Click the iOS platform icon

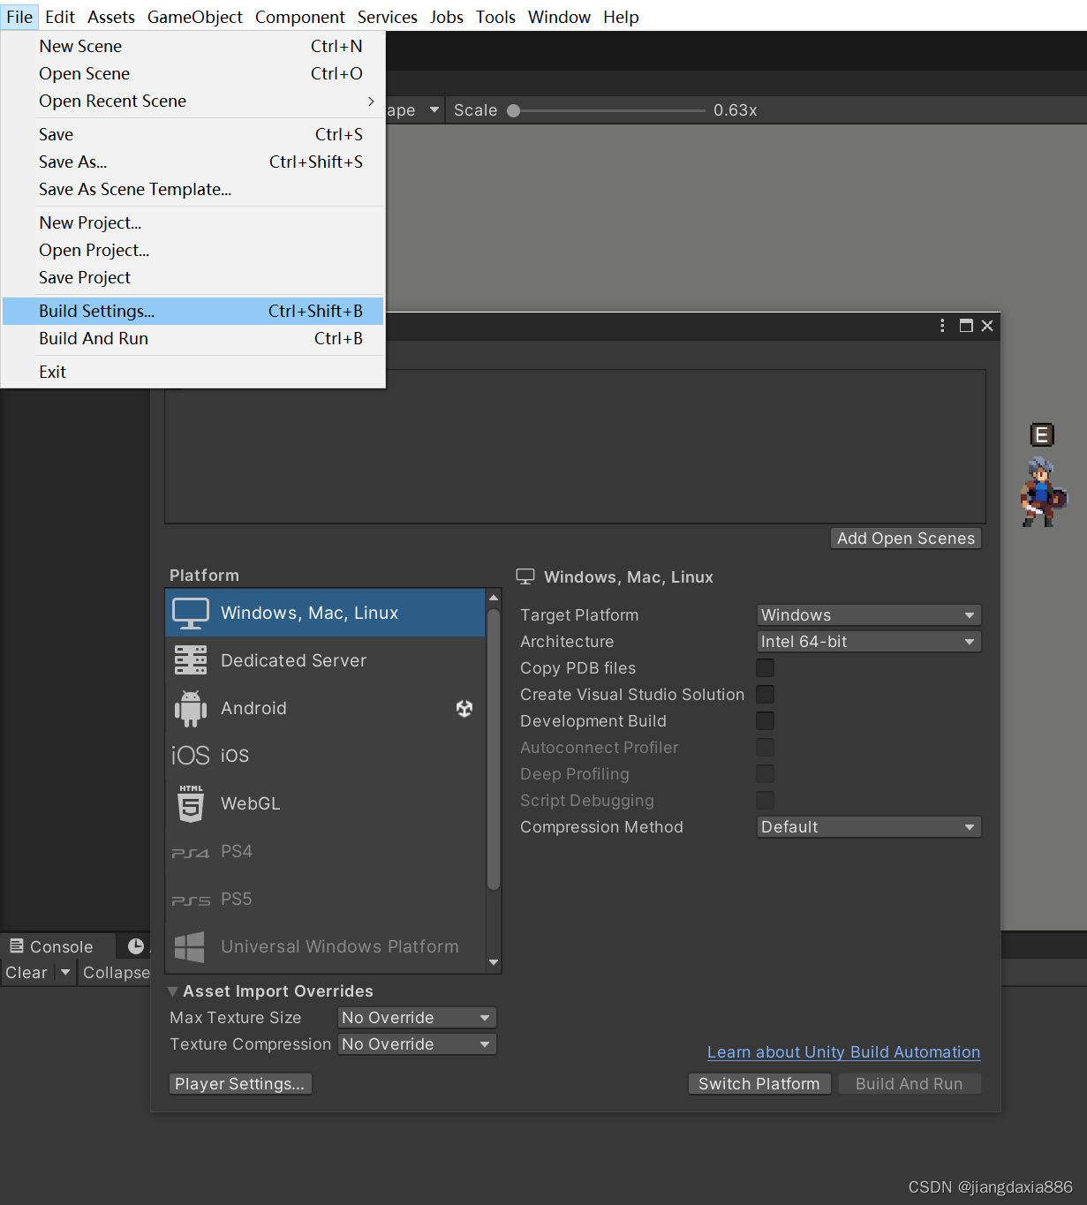[x=190, y=756]
